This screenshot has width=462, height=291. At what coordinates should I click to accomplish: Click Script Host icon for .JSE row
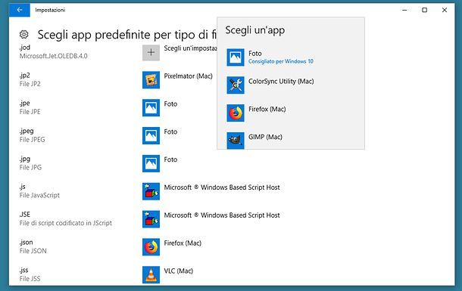[x=151, y=219]
